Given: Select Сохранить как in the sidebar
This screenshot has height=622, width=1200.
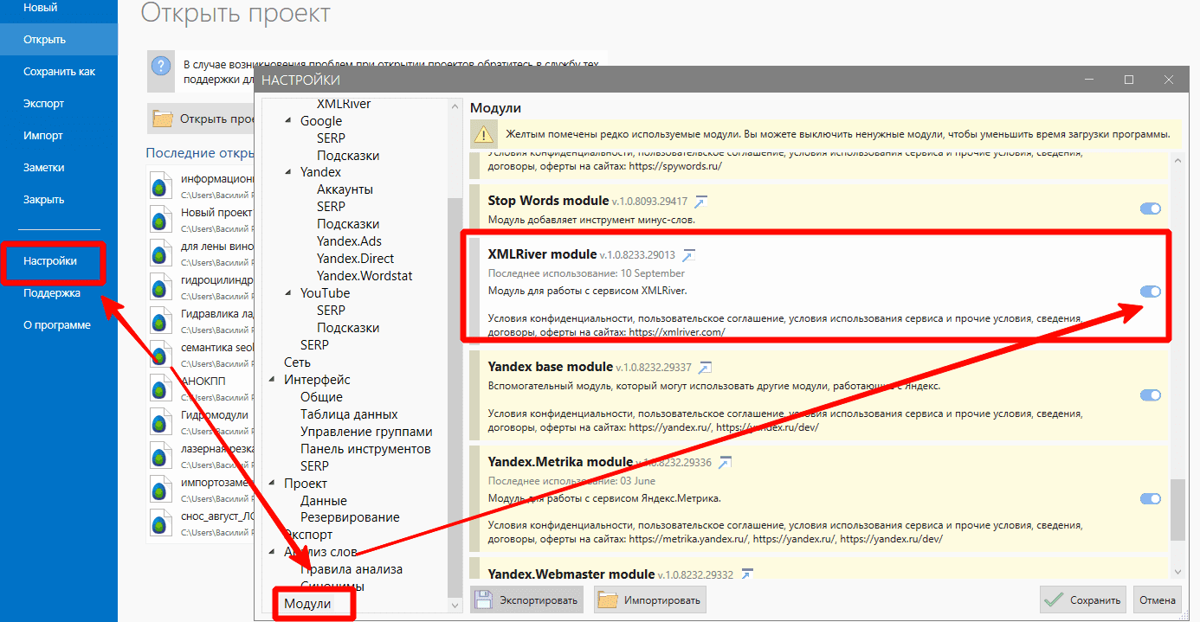Looking at the screenshot, I should coord(59,72).
